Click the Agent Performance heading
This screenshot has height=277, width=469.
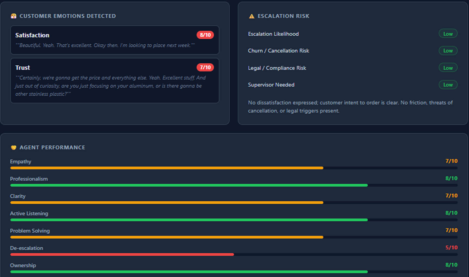(x=52, y=147)
